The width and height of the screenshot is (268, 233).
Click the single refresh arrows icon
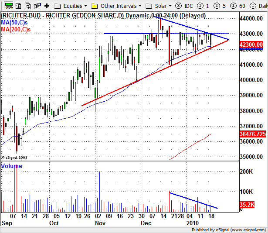tap(18, 6)
